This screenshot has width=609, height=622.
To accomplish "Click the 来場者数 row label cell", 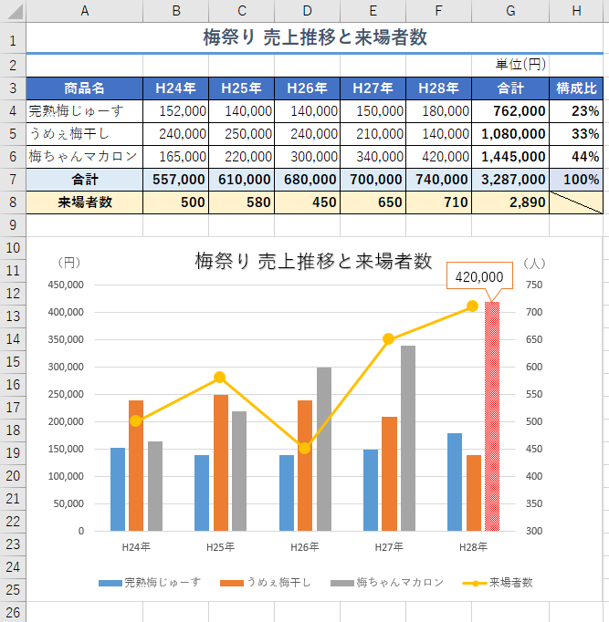I will click(x=85, y=202).
